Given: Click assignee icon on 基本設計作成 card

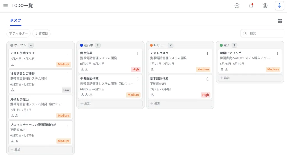Looking at the screenshot, I should (152, 95).
